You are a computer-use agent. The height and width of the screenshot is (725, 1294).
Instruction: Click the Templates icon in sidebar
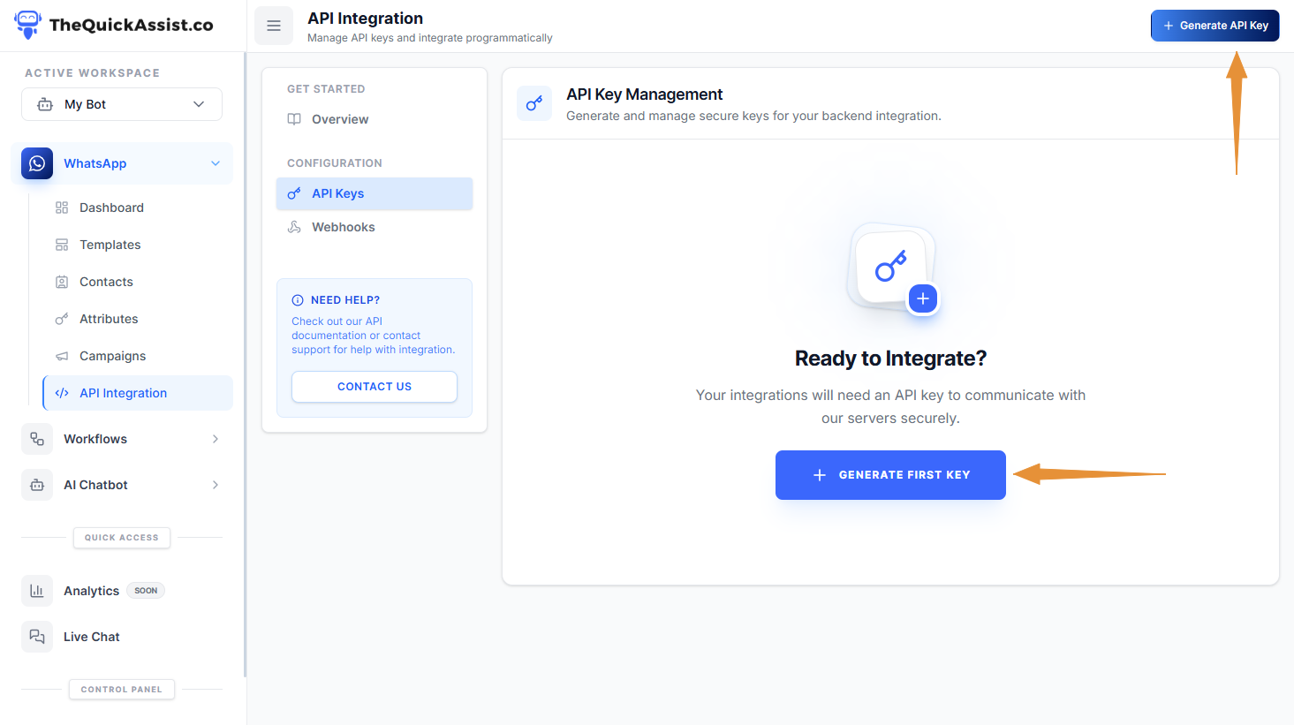click(60, 244)
